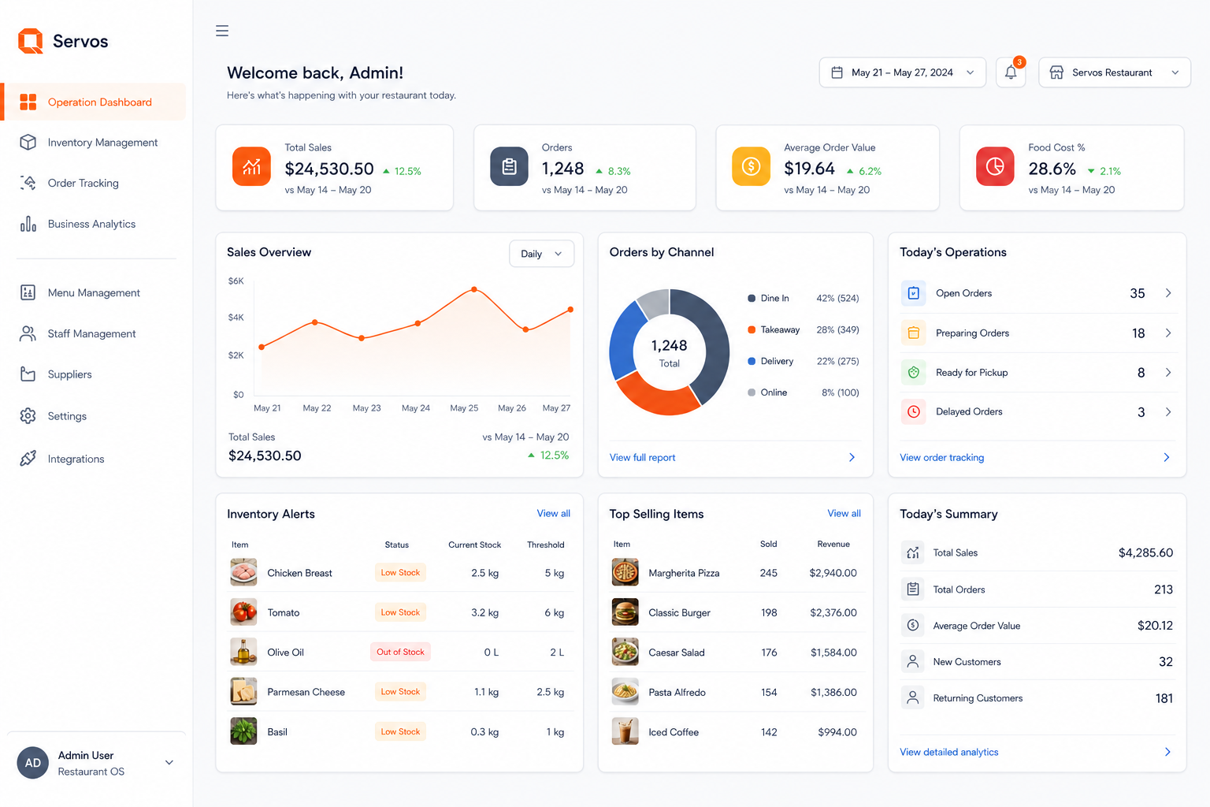The image size is (1210, 807).
Task: Expand the Delayed Orders row chevron
Action: (1168, 412)
